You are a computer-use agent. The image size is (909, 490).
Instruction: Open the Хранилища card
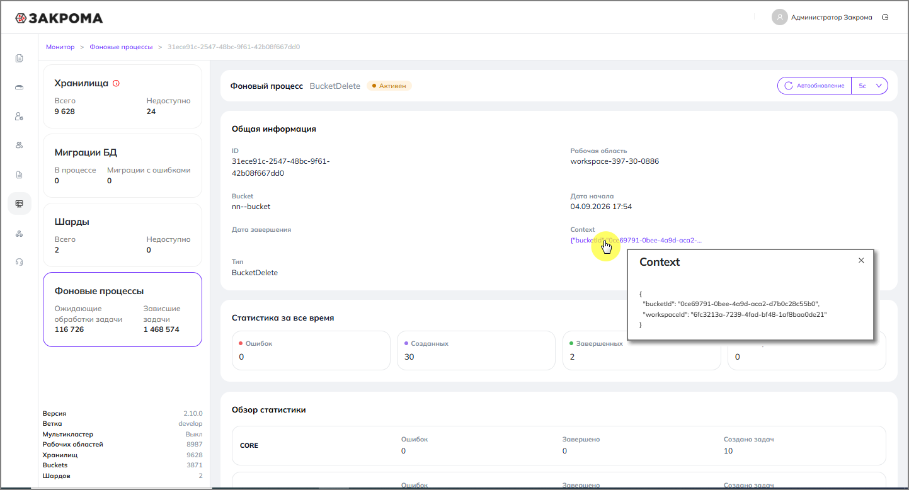(122, 96)
